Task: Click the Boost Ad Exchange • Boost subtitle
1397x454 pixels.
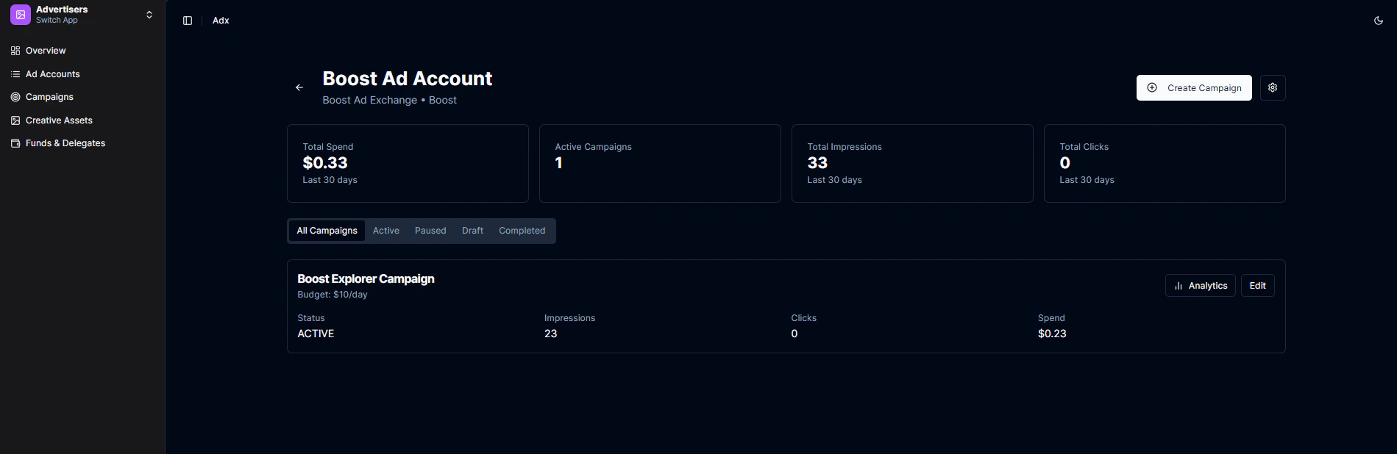Action: [389, 100]
